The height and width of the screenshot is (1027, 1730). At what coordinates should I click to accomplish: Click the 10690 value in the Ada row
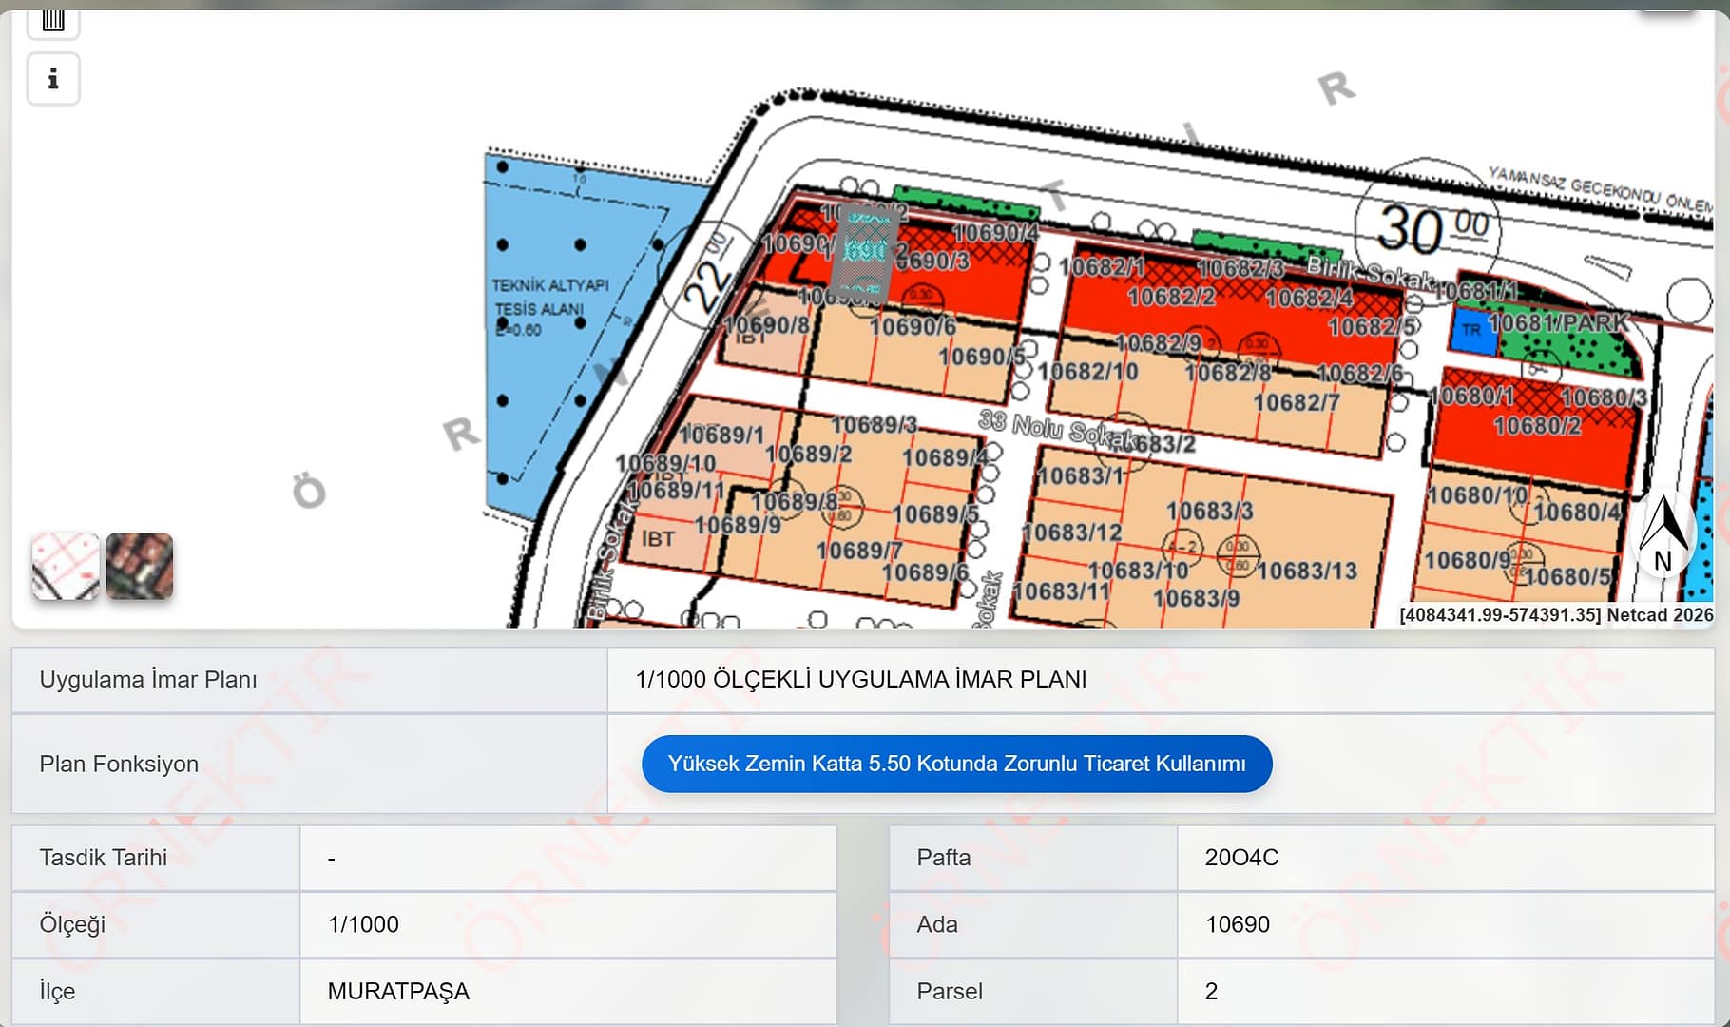tap(1238, 924)
